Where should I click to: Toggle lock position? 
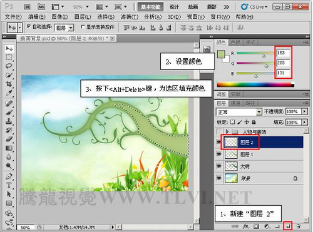[247, 122]
